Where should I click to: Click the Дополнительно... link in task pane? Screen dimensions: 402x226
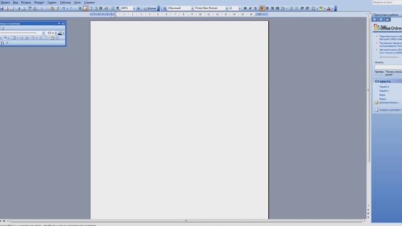pyautogui.click(x=389, y=102)
